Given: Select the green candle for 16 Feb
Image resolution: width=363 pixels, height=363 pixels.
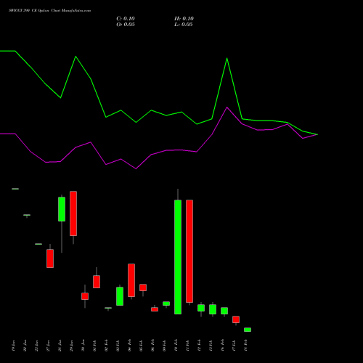Looking at the screenshot, I should coord(224,311).
